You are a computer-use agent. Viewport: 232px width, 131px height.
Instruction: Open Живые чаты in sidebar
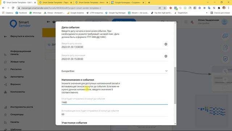click(x=17, y=61)
